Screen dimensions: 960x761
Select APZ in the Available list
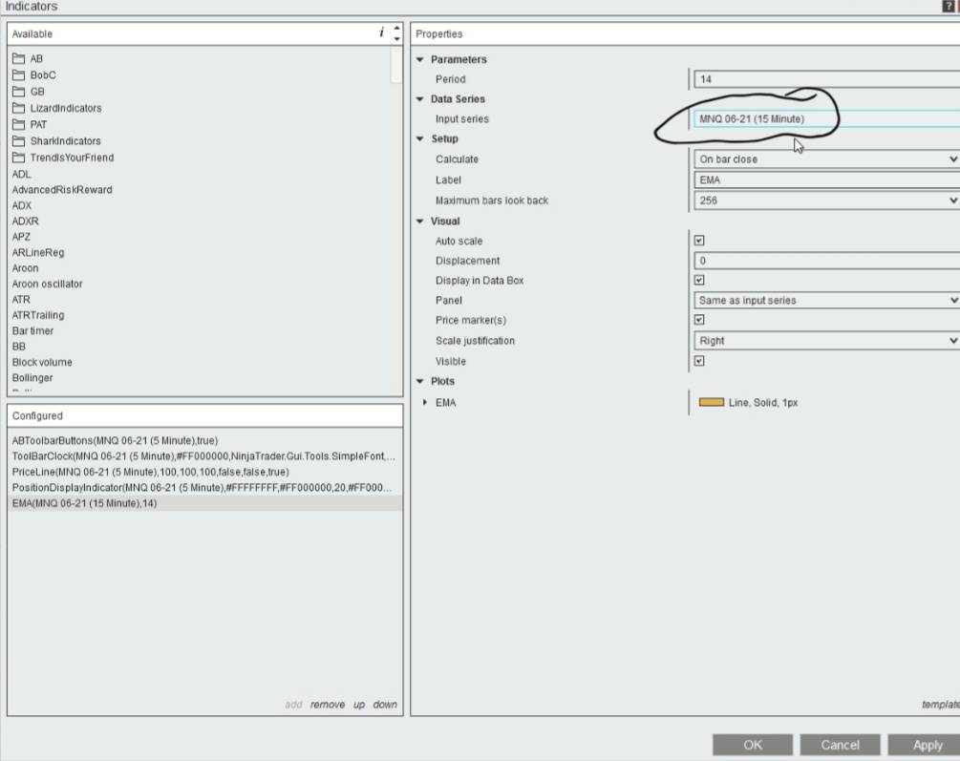(21, 237)
